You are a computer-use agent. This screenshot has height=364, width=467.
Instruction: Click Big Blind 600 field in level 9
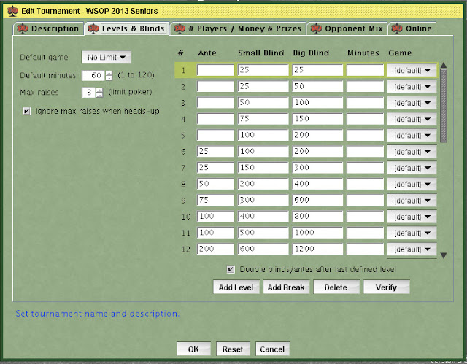[x=317, y=200]
